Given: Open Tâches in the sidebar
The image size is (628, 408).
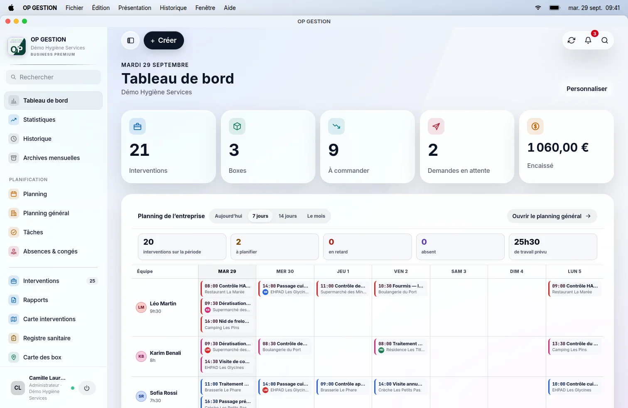Looking at the screenshot, I should 53,232.
